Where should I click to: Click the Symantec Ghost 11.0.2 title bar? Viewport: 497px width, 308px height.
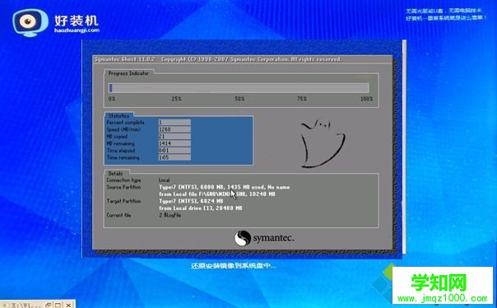[x=243, y=59]
